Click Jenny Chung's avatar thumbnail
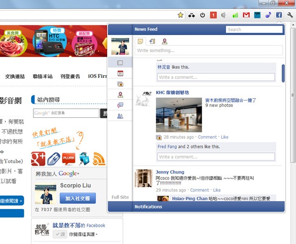Image resolution: width=296 pixels, height=244 pixels. point(143,178)
